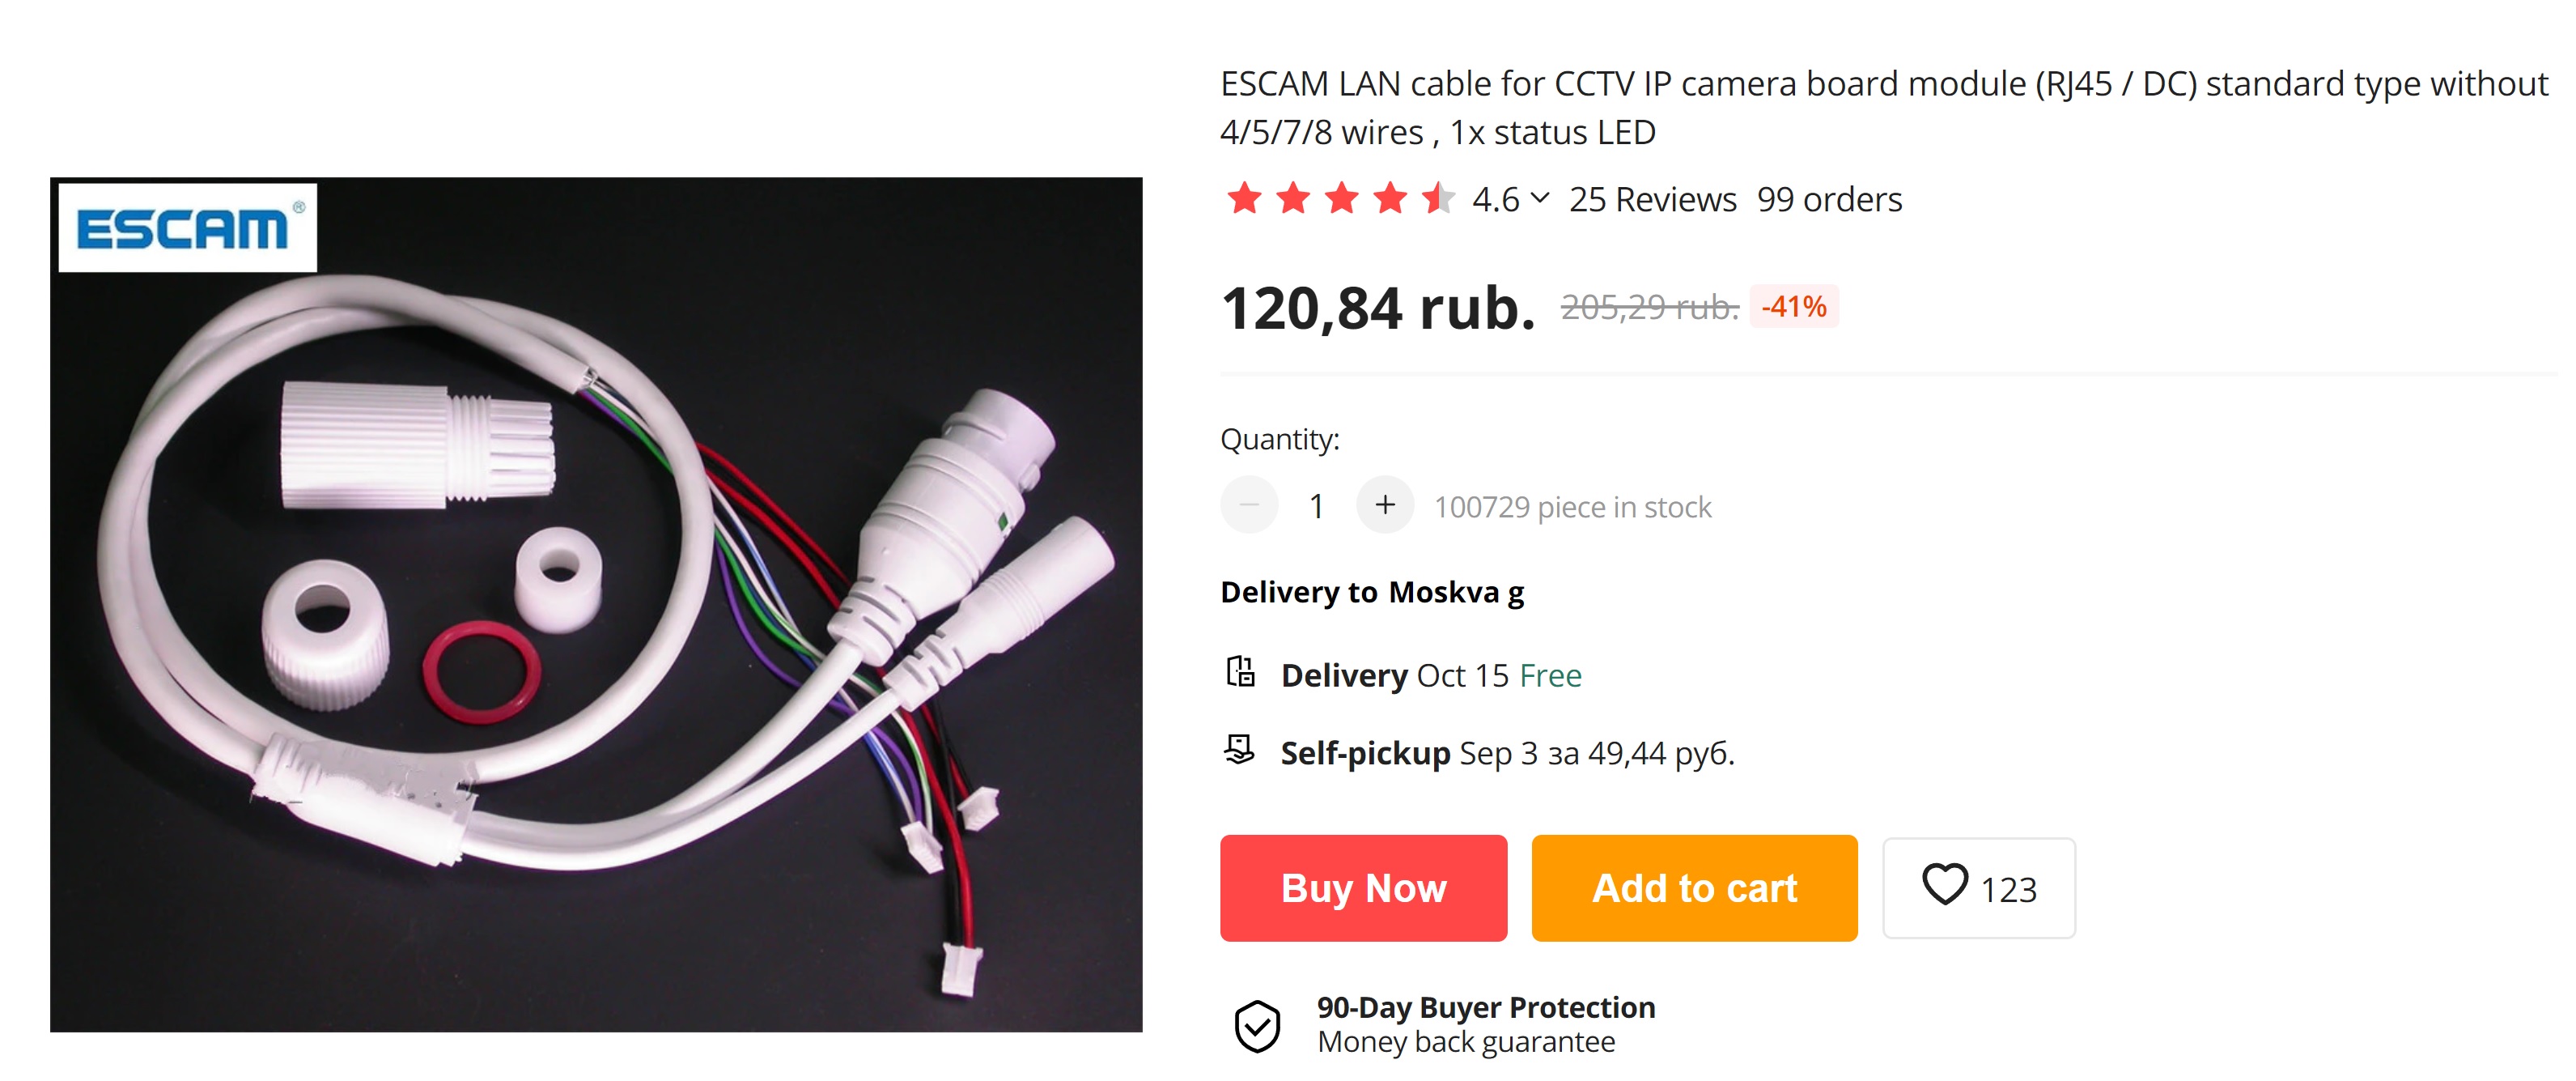
Task: Click the -41% discount badge
Action: pyautogui.click(x=1794, y=306)
